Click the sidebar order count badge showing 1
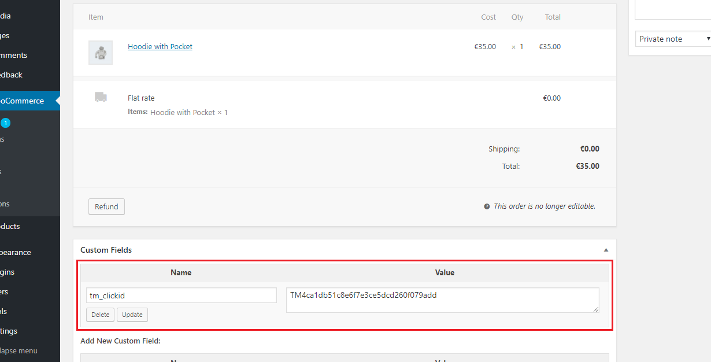711x362 pixels. pyautogui.click(x=5, y=123)
